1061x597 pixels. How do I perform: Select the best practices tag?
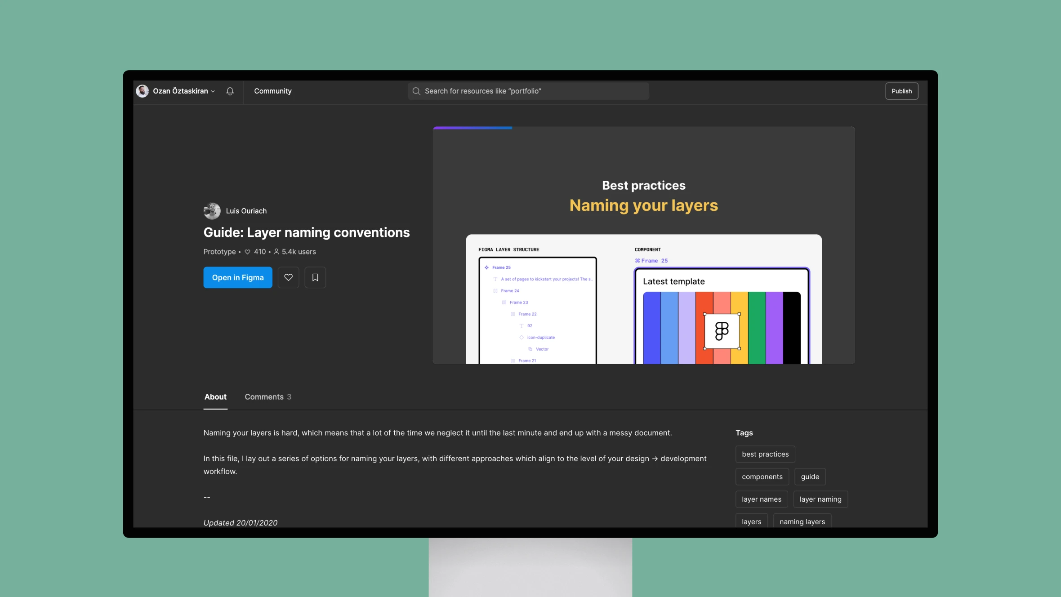765,454
